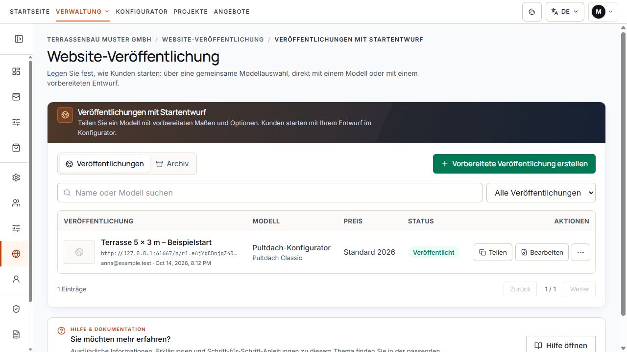Viewport: 627px width, 352px height.
Task: Switch to the Archiv tab
Action: point(172,164)
